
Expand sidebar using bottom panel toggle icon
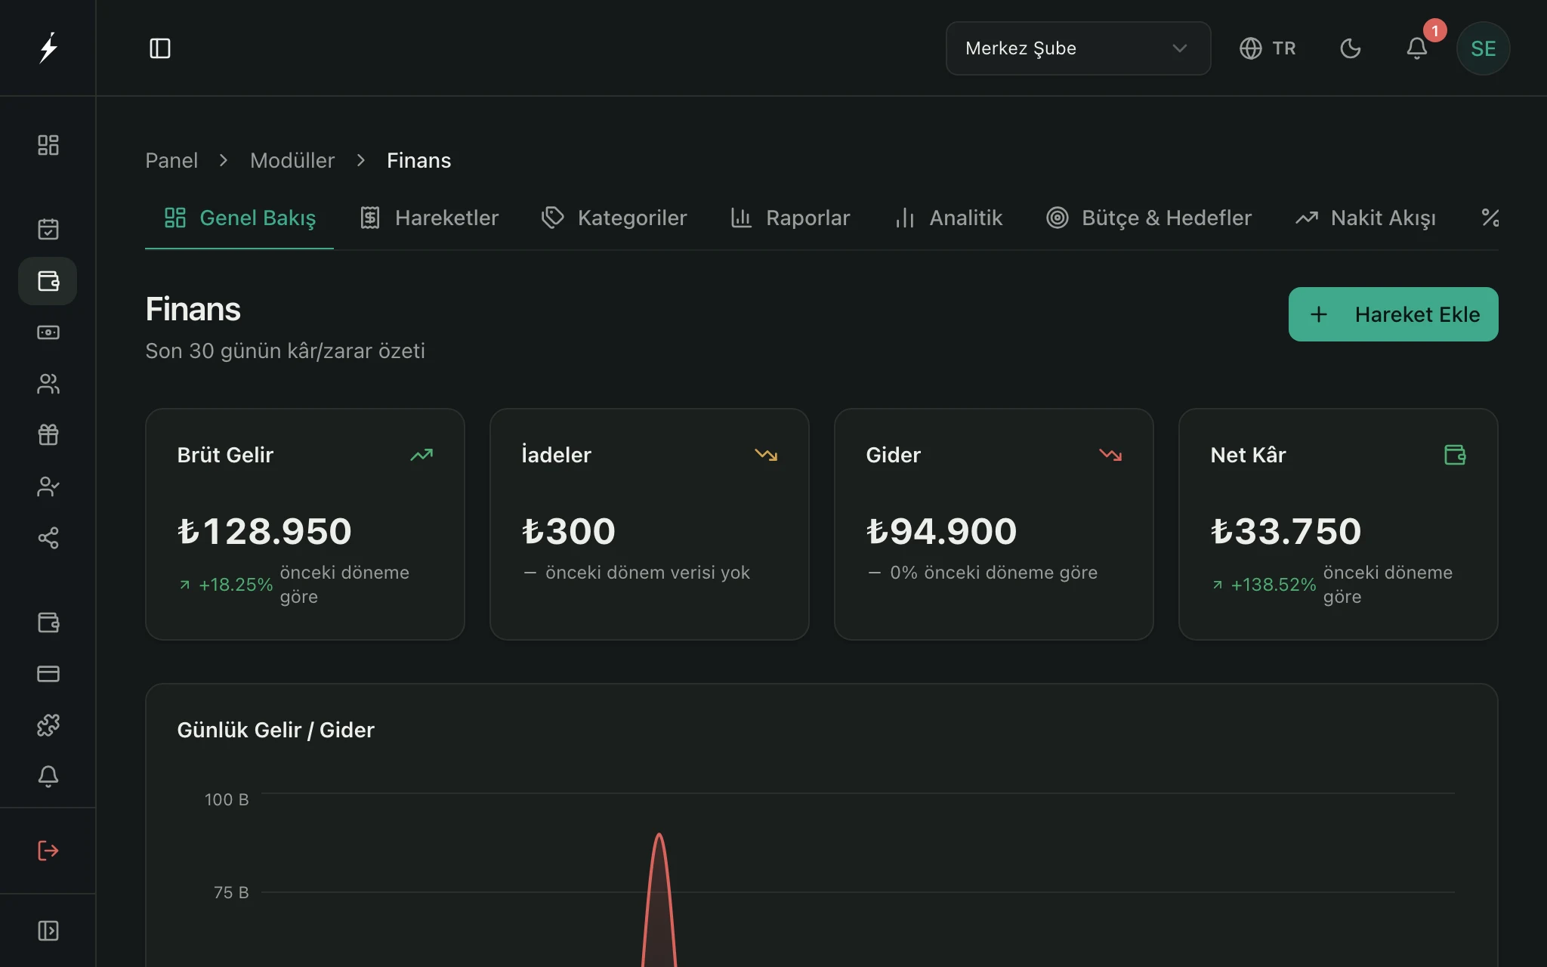48,931
